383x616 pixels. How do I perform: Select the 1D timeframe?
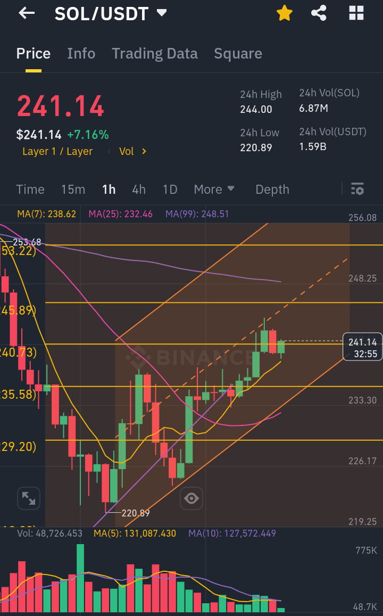[170, 190]
